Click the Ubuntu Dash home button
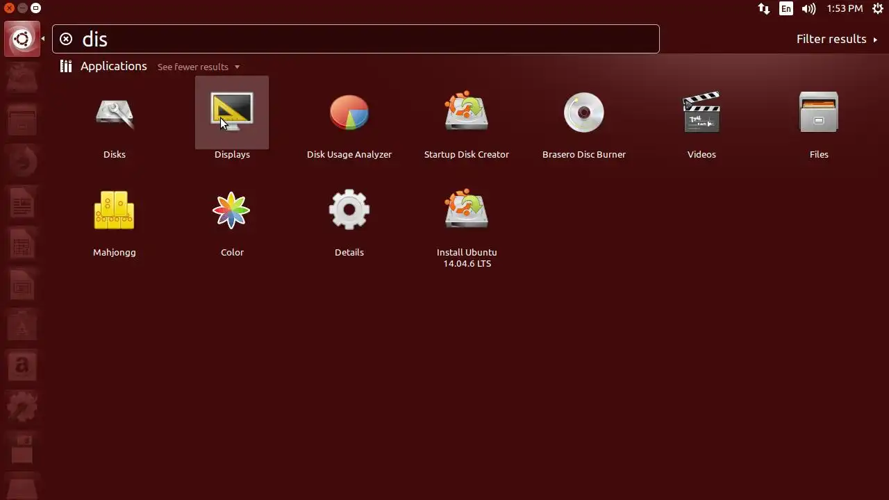Viewport: 889px width, 500px height. tap(22, 39)
